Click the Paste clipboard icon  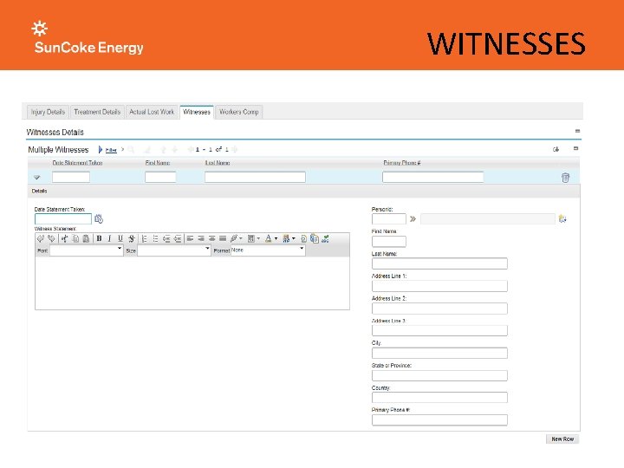point(86,238)
